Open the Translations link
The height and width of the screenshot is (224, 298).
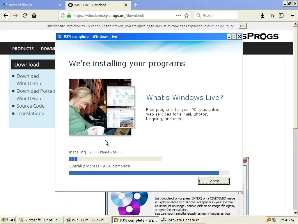click(x=30, y=113)
